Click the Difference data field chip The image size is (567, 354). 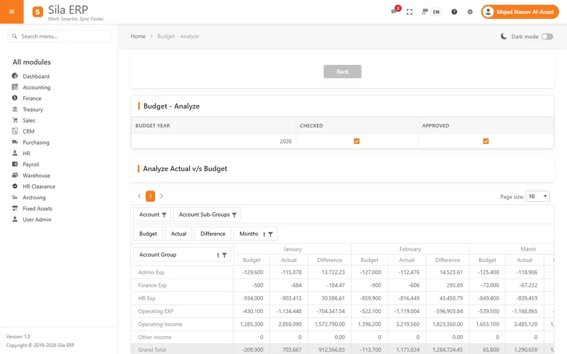click(213, 234)
